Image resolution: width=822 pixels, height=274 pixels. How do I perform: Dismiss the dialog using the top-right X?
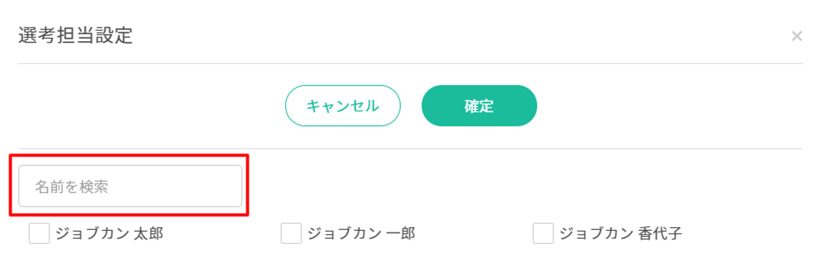pos(796,37)
